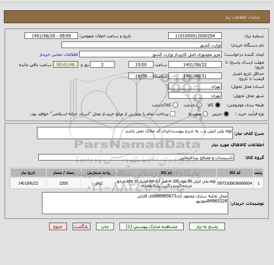Click the ساعت باقی مانده label

pyautogui.click(x=35, y=65)
